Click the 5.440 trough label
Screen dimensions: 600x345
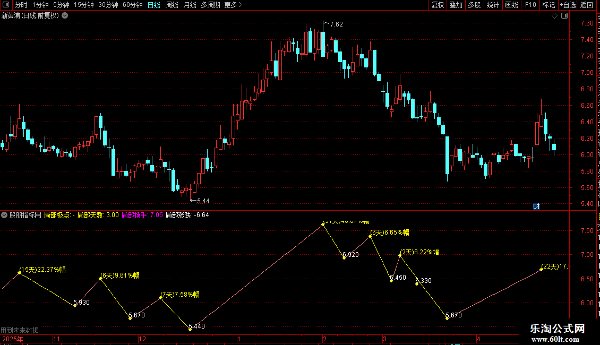coord(196,326)
